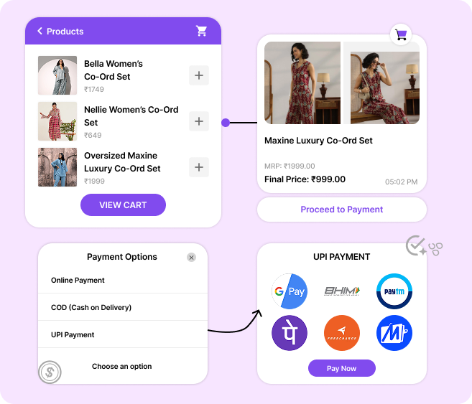The height and width of the screenshot is (404, 472).
Task: Open the Bella Women's Co-Ord Set thumbnail
Action: tap(57, 75)
